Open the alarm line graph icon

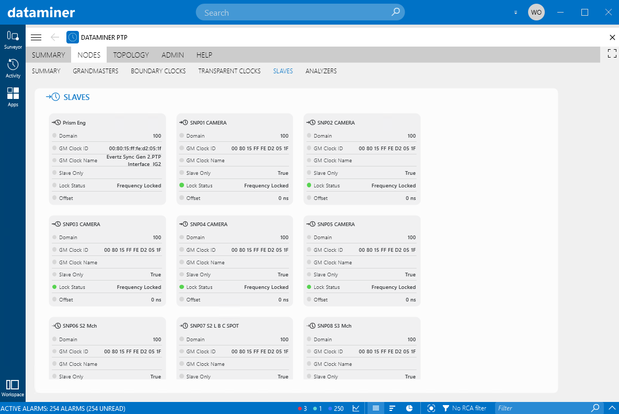point(356,408)
